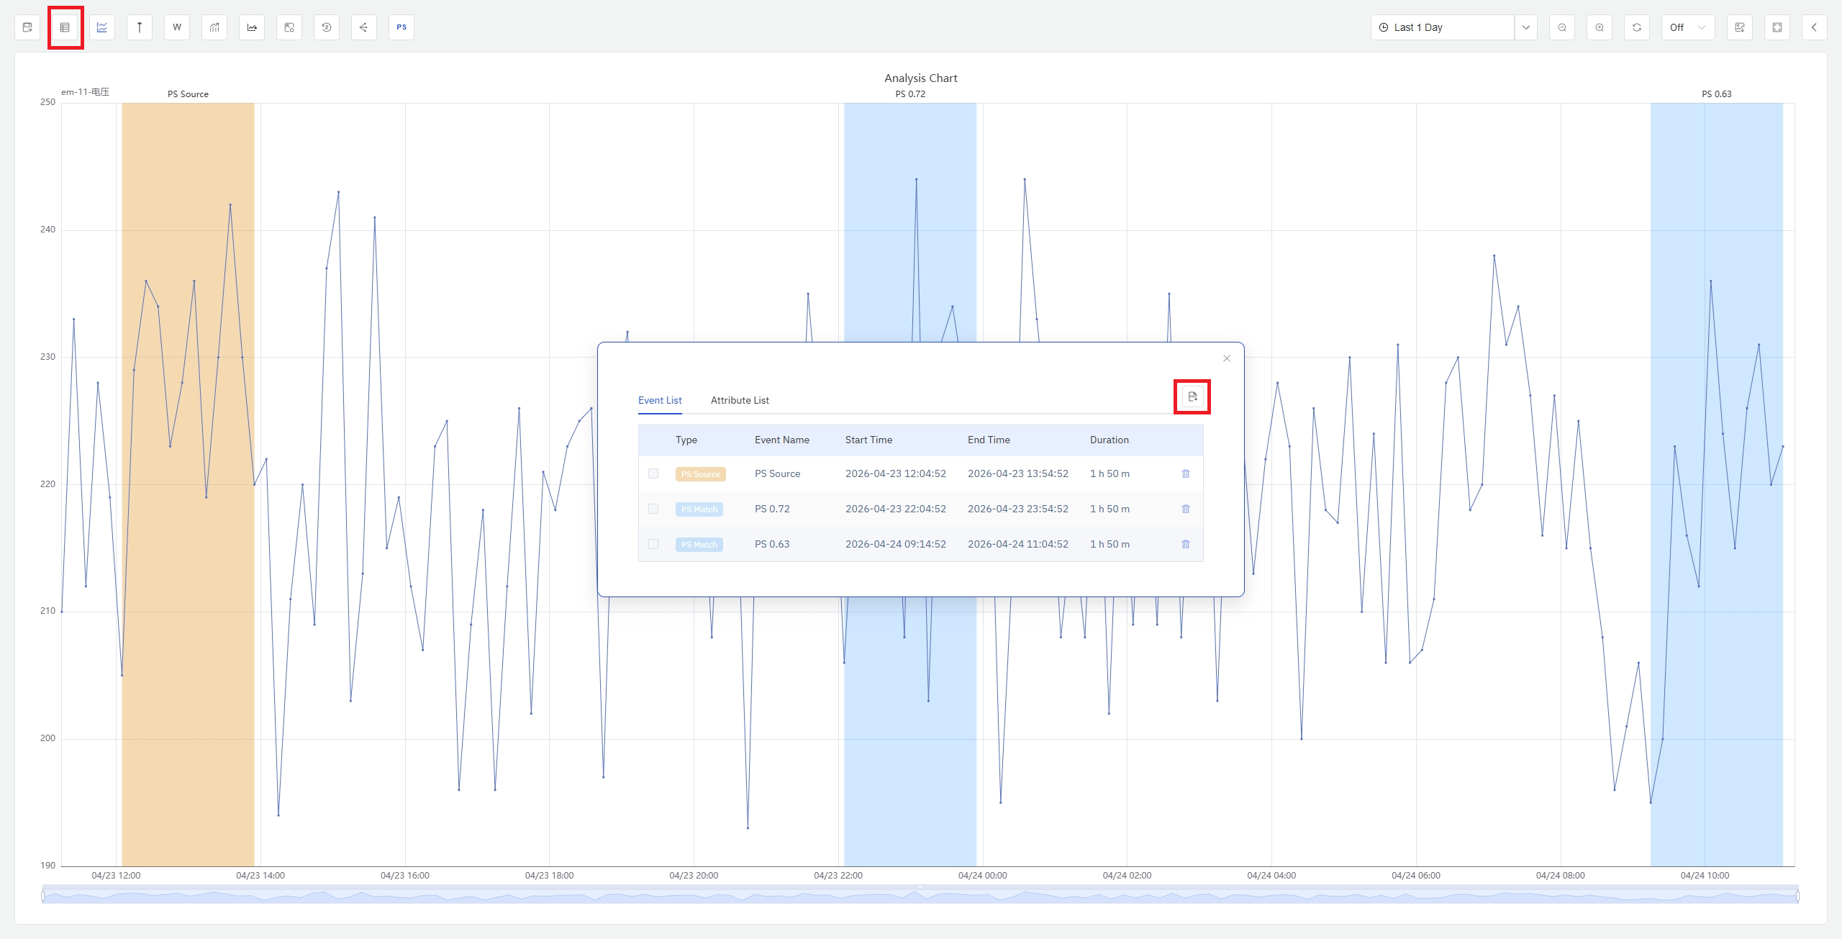The width and height of the screenshot is (1842, 939).
Task: Check the PS 0.63 event checkbox
Action: [x=653, y=544]
